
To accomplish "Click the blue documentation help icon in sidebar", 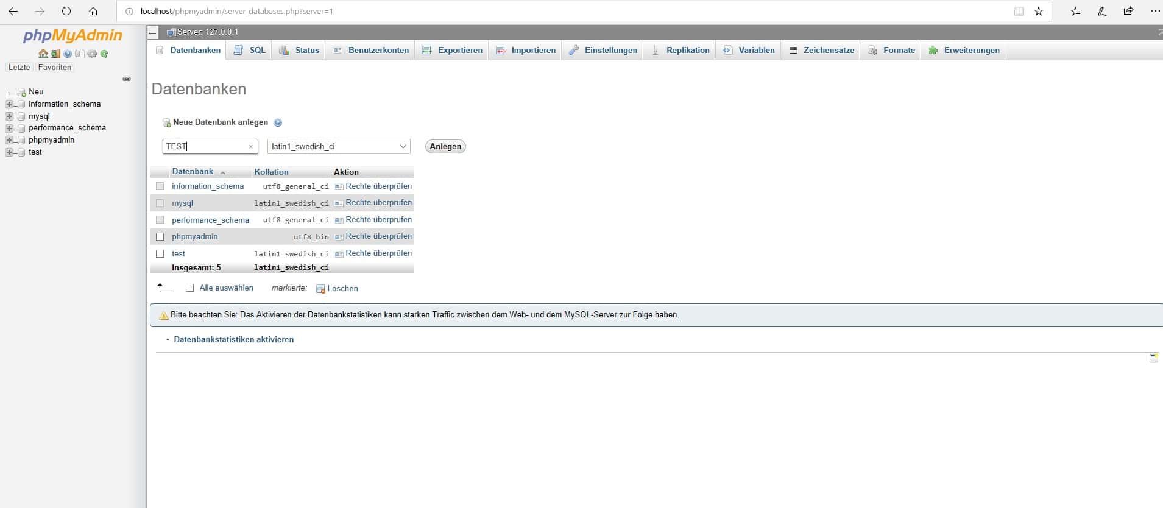I will point(68,54).
